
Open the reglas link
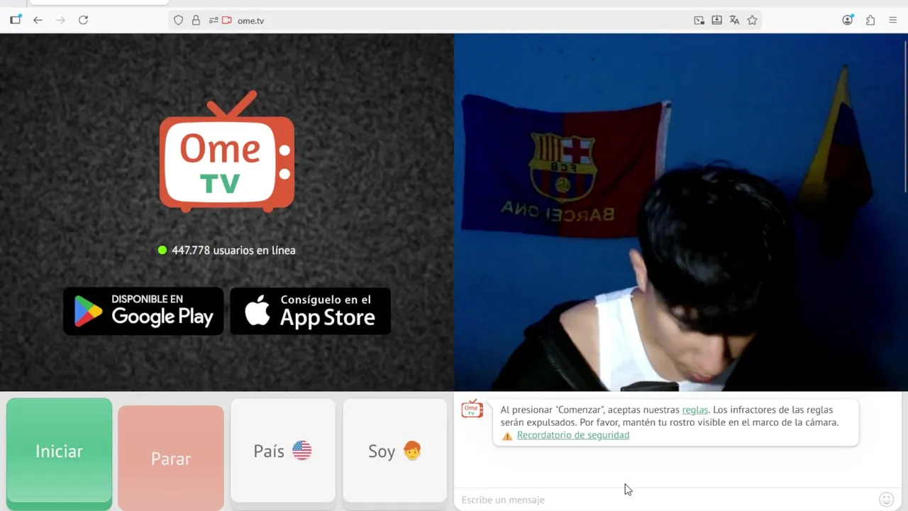pos(695,410)
